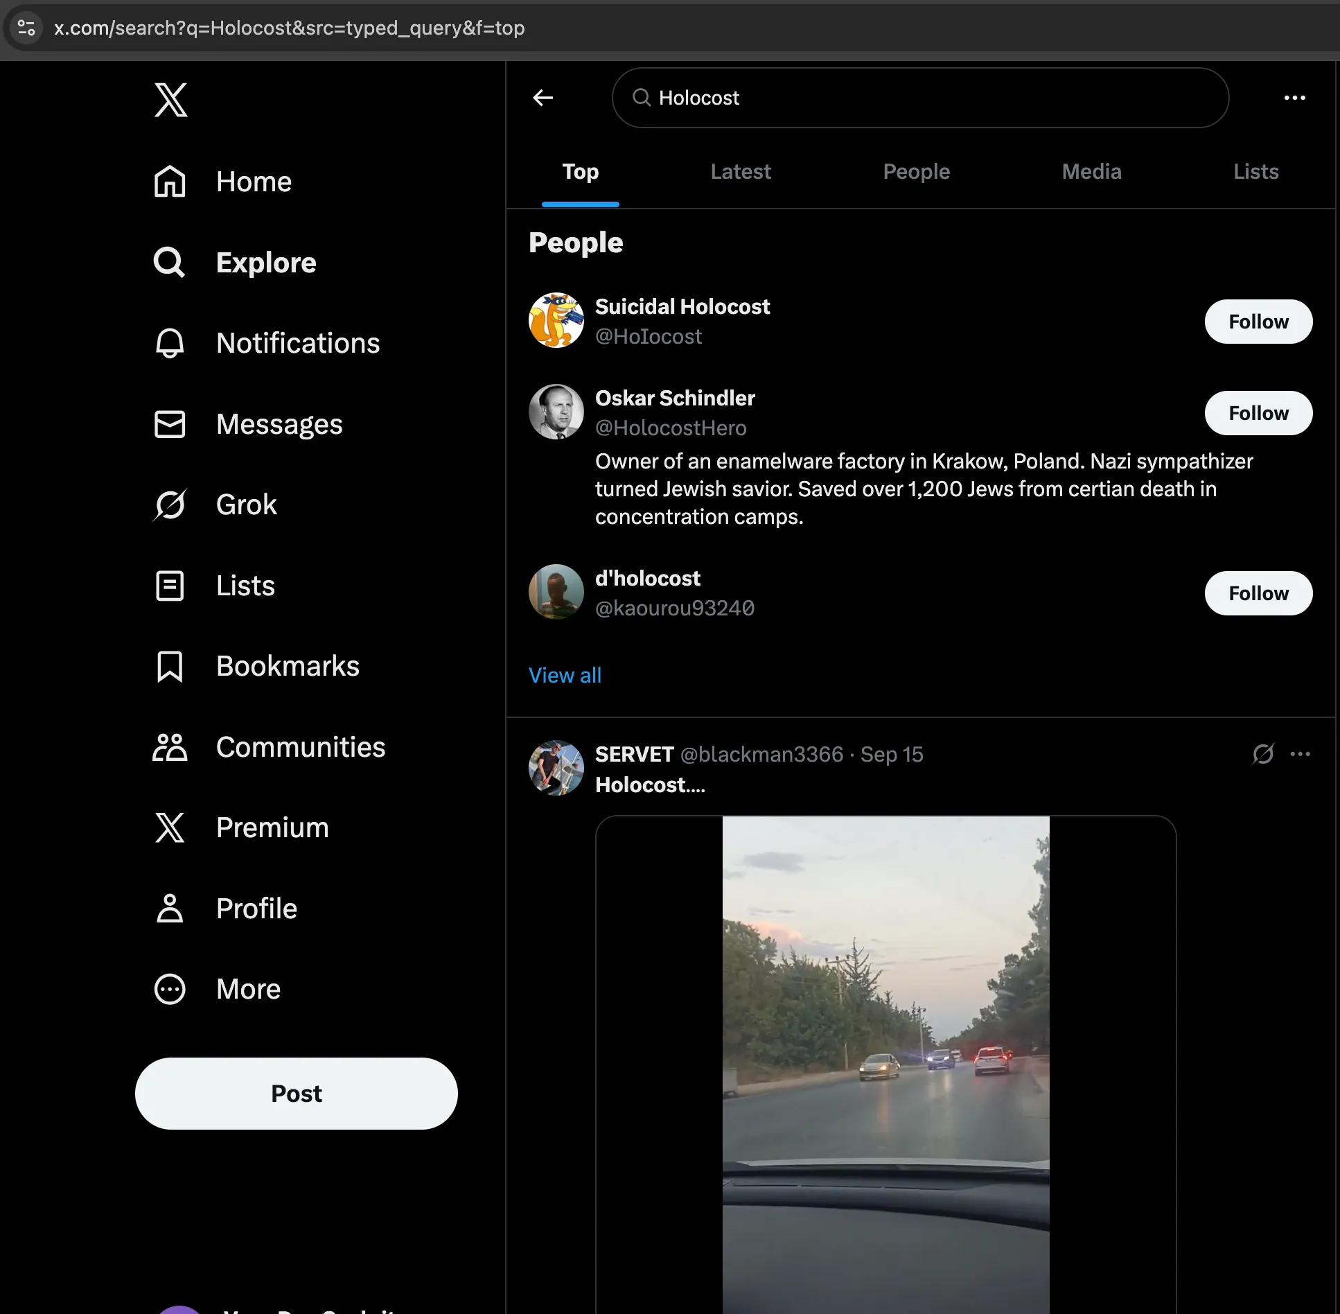Open Messages envelope icon
This screenshot has height=1314, width=1340.
click(170, 424)
